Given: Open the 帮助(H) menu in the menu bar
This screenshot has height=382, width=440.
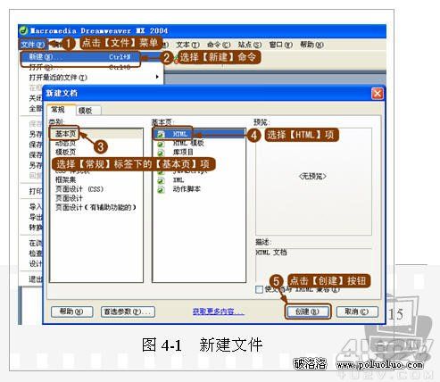Looking at the screenshot, I should [x=311, y=45].
